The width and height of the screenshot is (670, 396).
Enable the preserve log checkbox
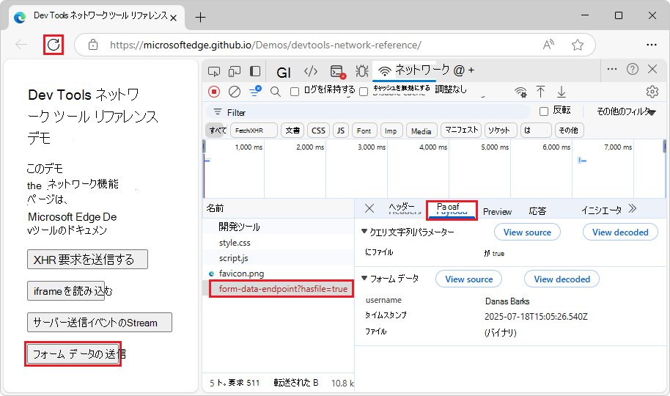[x=295, y=92]
